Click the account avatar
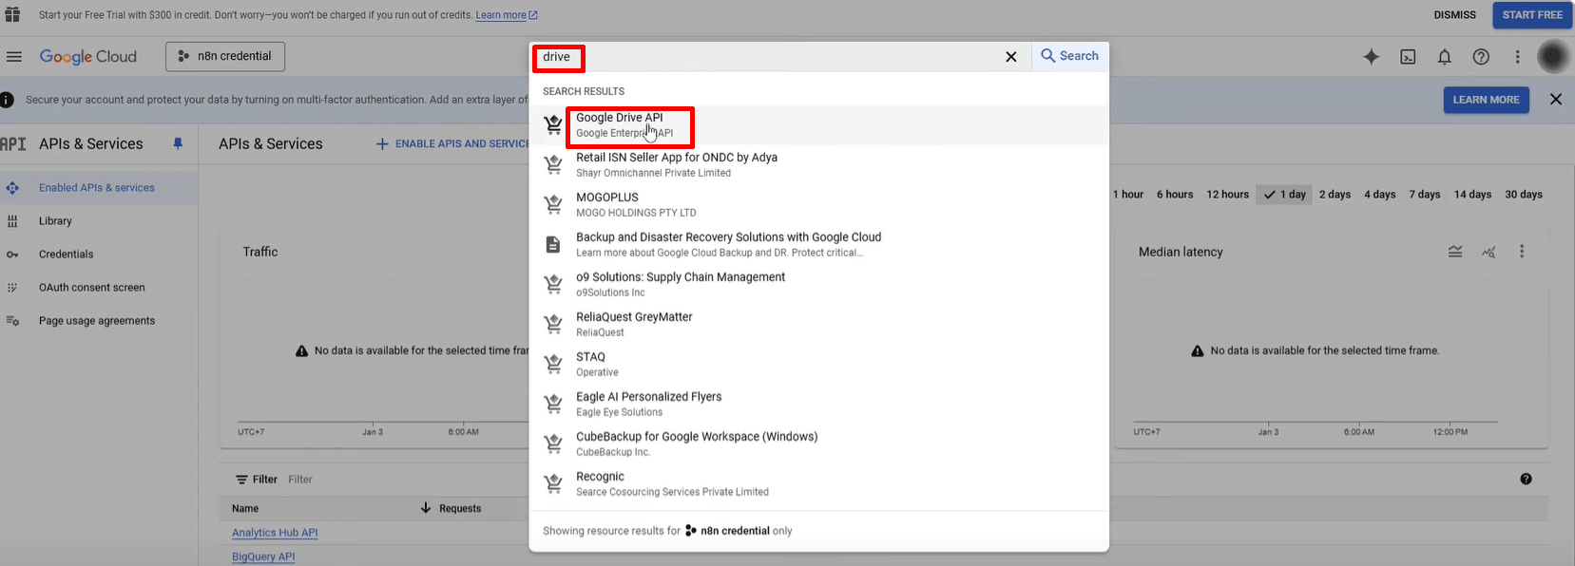The image size is (1575, 566). point(1553,57)
